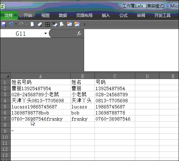Select column D header

[x=147, y=76]
